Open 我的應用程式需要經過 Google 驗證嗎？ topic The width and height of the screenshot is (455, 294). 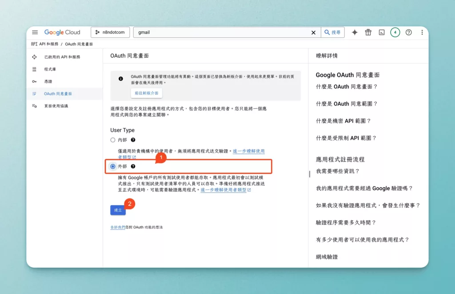(364, 188)
